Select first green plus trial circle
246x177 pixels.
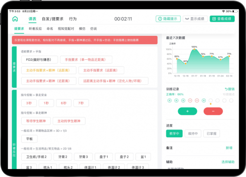(169, 101)
